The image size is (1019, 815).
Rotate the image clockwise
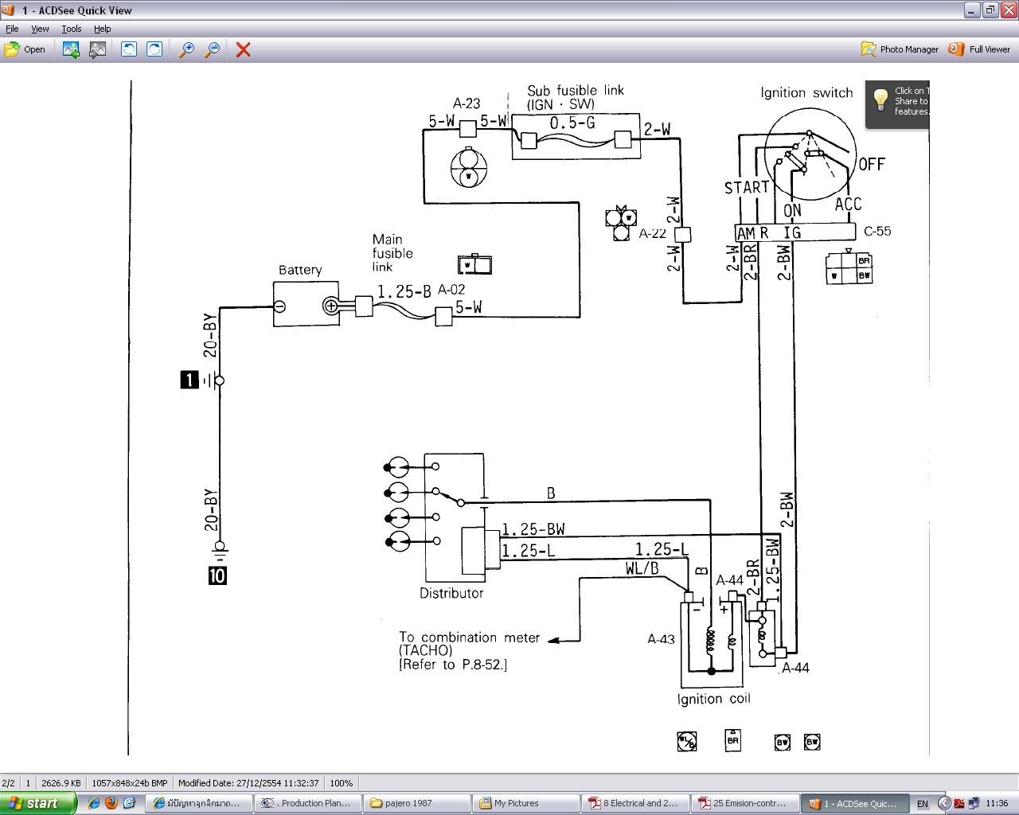click(x=154, y=49)
